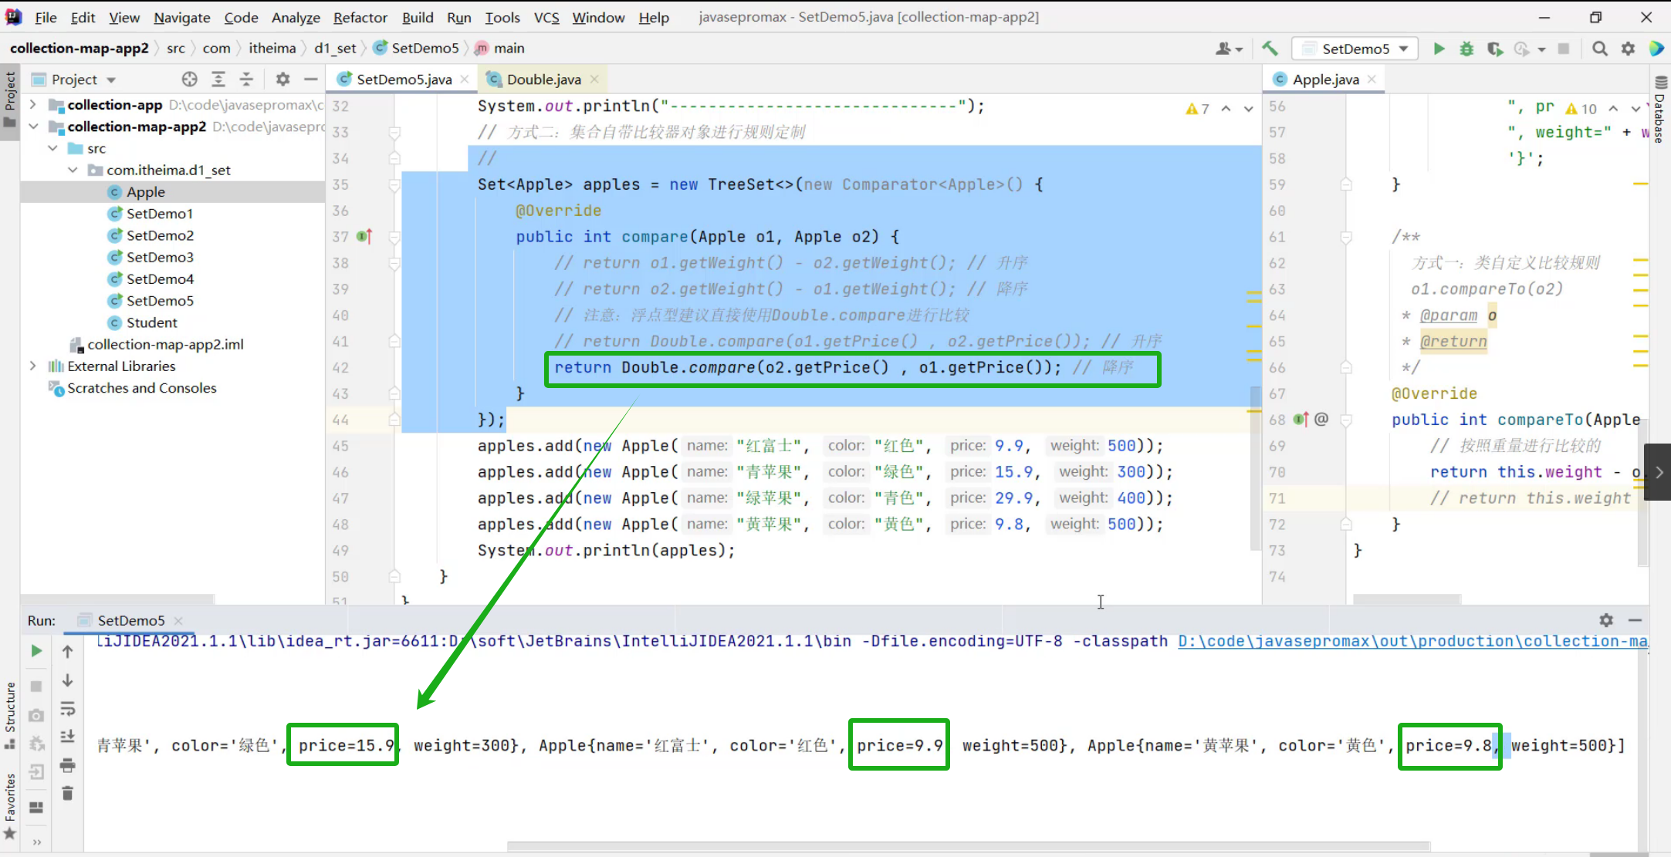Click the classpath link in console output

tap(1412, 641)
